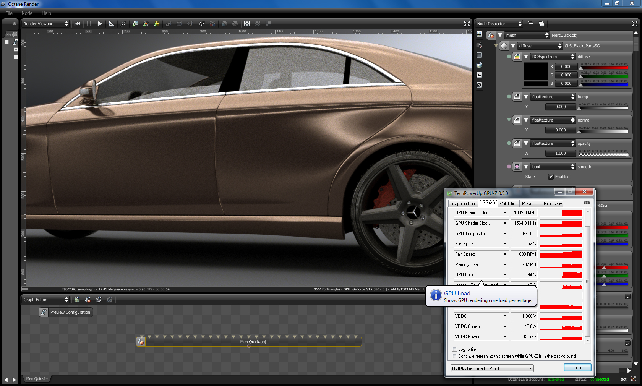
Task: Open the NVIDIA GeForce GTX 580 dropdown
Action: point(492,368)
